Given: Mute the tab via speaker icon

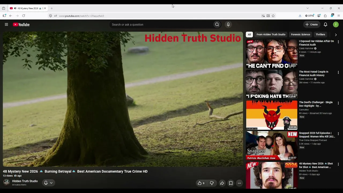Looking at the screenshot, I should [x=15, y=8].
